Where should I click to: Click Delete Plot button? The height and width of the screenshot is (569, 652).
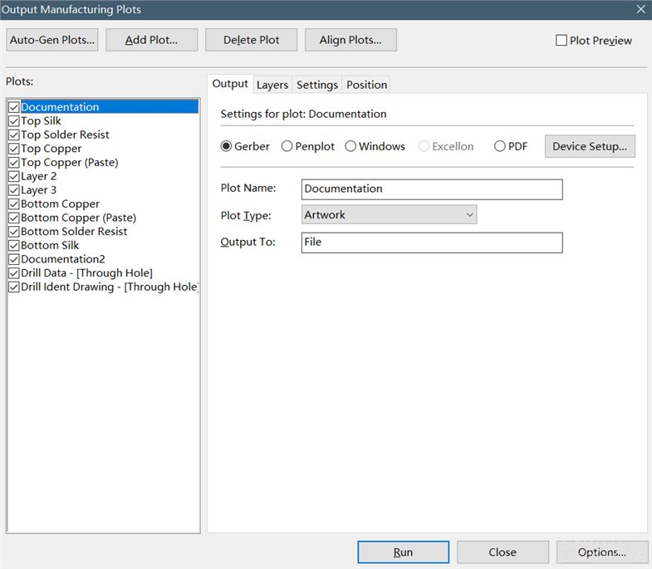[251, 40]
